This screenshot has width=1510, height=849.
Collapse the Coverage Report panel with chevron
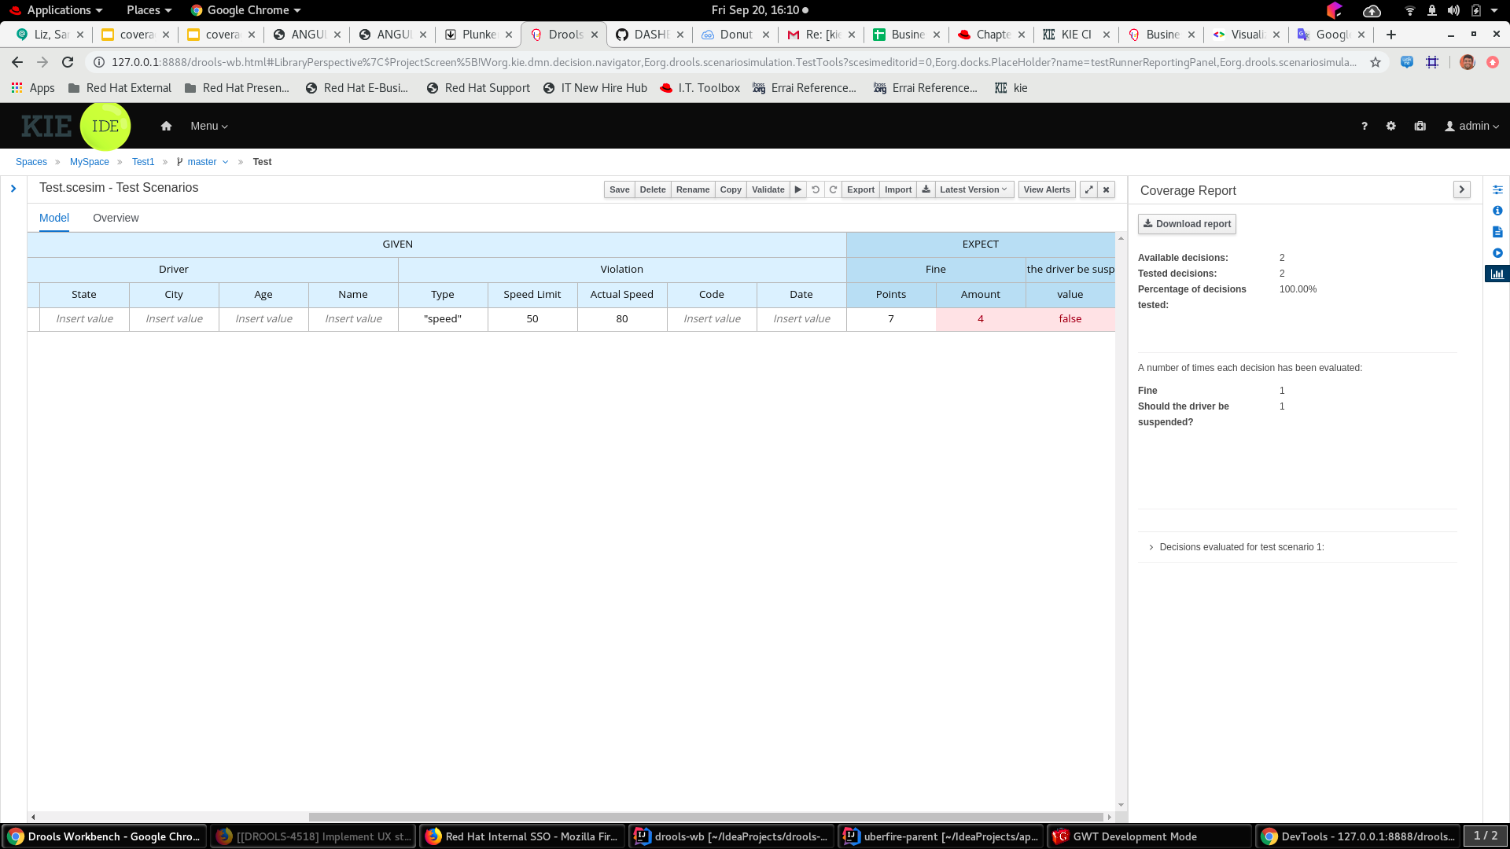click(x=1461, y=189)
